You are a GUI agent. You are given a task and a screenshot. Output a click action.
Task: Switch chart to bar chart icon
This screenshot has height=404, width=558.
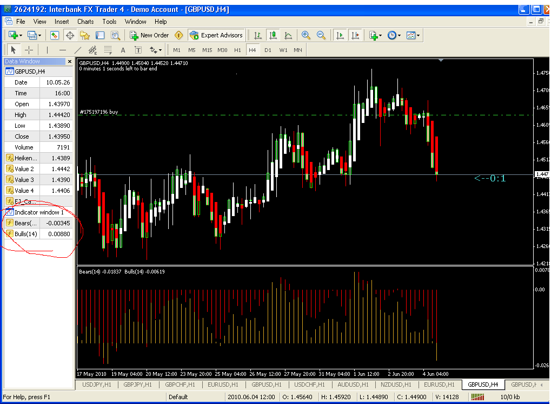click(x=258, y=35)
